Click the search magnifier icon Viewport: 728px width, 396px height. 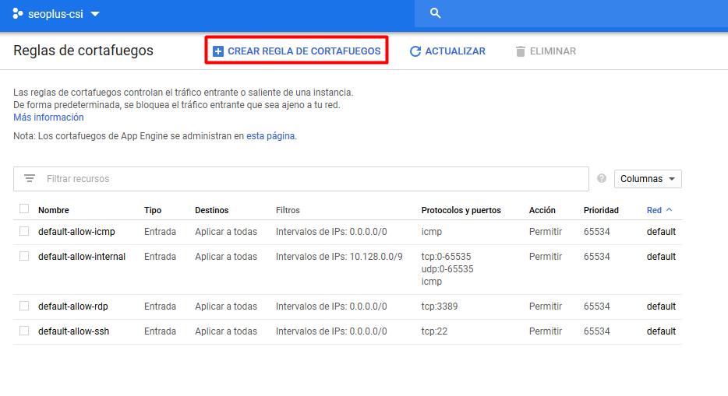click(x=436, y=13)
